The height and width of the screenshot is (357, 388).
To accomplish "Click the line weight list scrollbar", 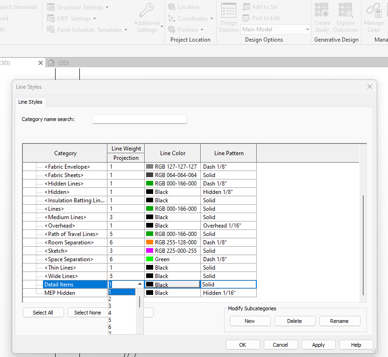I will 140,302.
